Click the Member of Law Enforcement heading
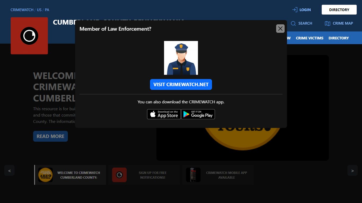The height and width of the screenshot is (203, 362). 115,29
